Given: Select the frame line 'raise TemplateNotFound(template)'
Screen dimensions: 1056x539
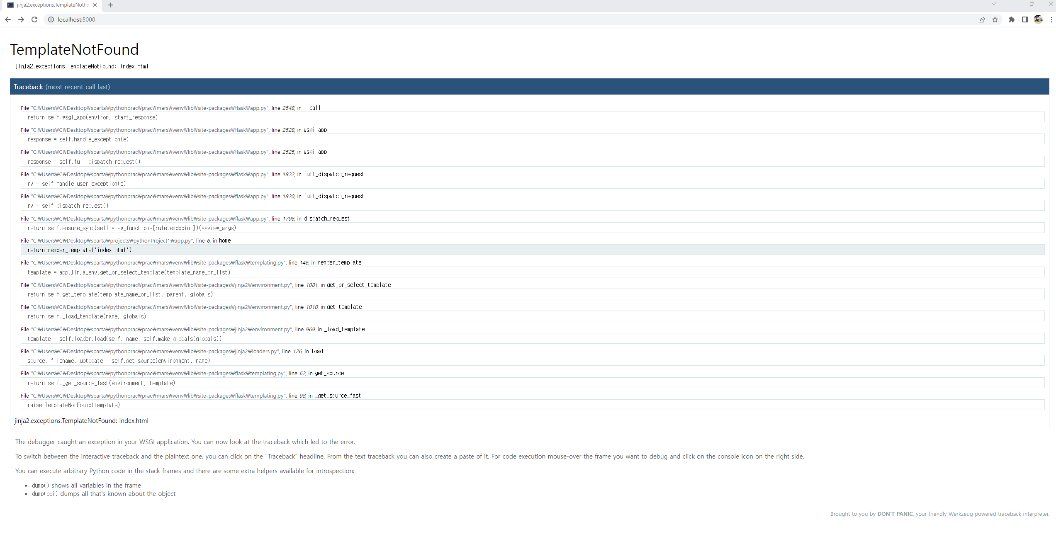Looking at the screenshot, I should coord(533,405).
